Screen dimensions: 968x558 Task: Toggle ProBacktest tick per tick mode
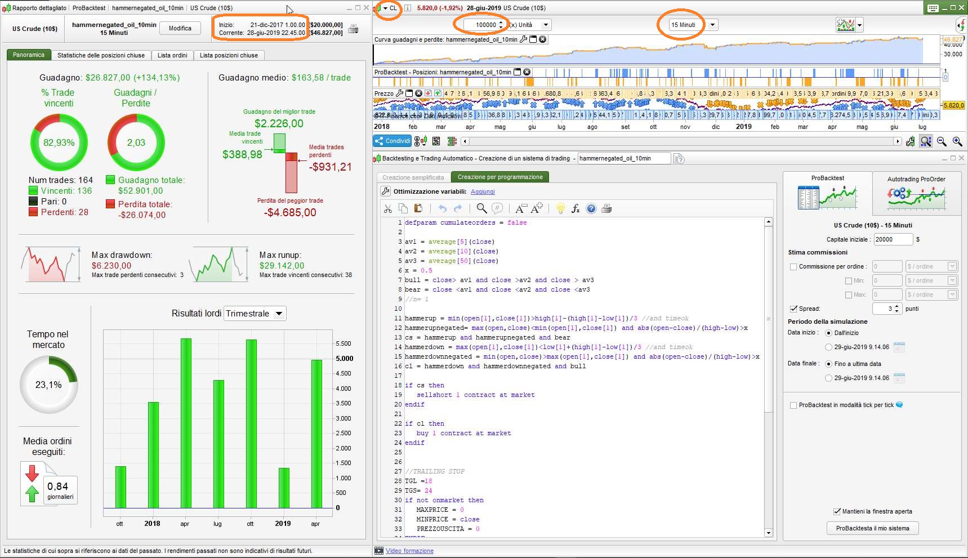(793, 405)
